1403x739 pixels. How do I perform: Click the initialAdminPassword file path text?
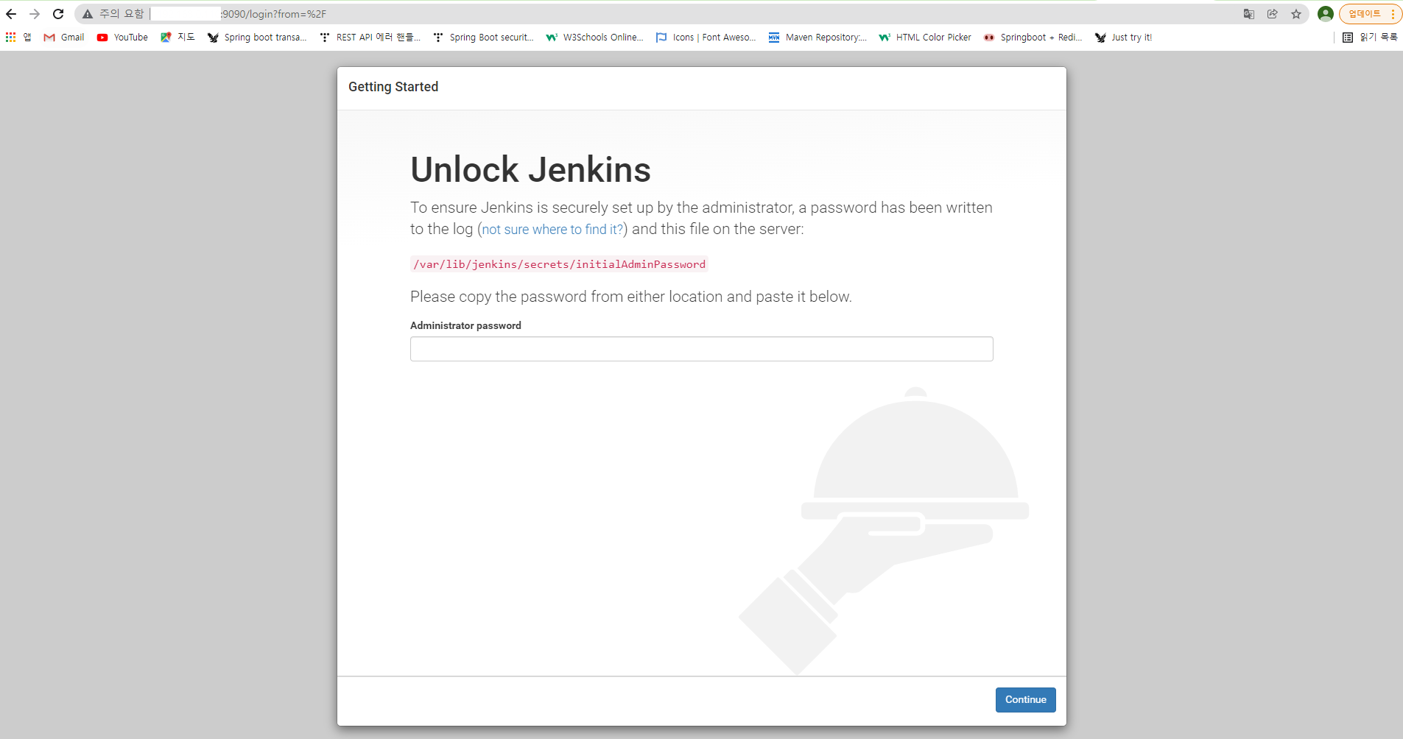pyautogui.click(x=559, y=264)
